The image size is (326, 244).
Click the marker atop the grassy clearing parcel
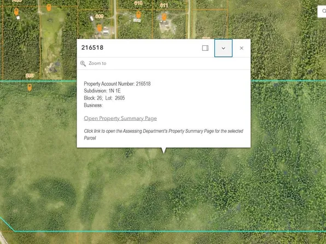click(x=49, y=8)
